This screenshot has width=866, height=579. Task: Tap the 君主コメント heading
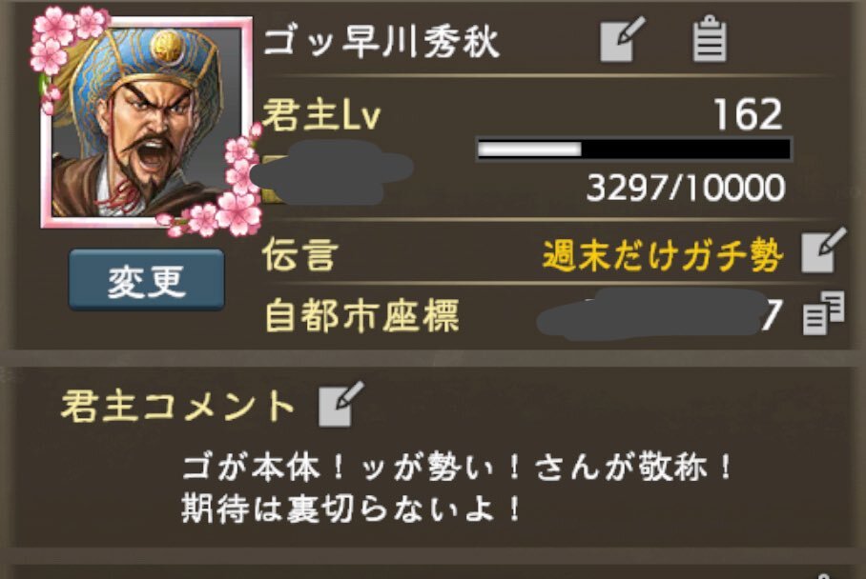(x=177, y=406)
